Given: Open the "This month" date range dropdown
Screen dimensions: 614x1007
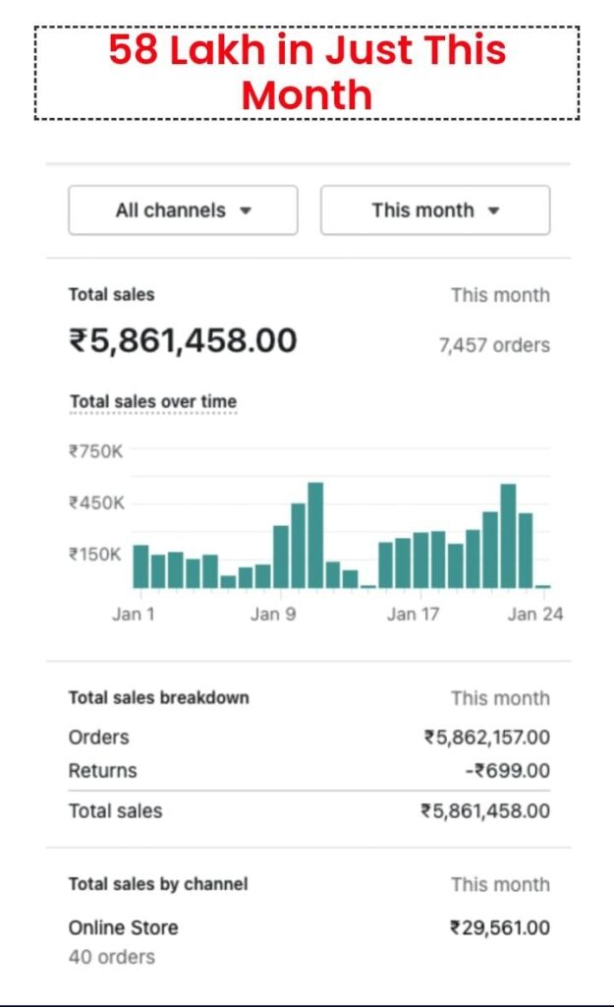Looking at the screenshot, I should [x=435, y=210].
